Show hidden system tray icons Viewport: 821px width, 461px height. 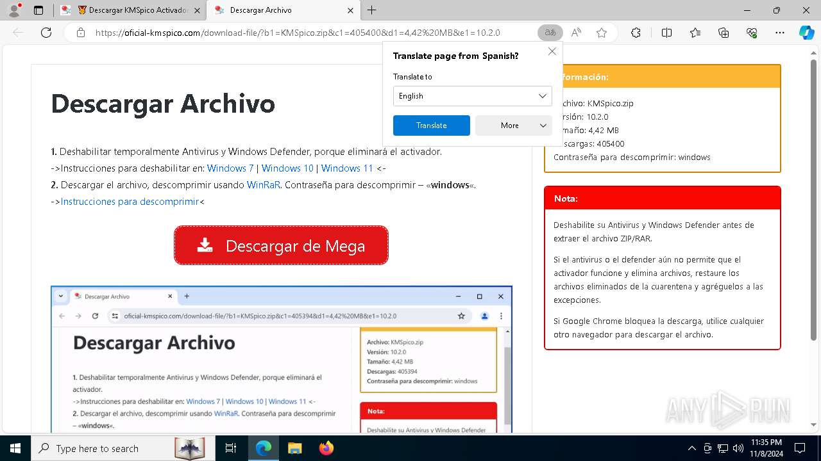[691, 448]
